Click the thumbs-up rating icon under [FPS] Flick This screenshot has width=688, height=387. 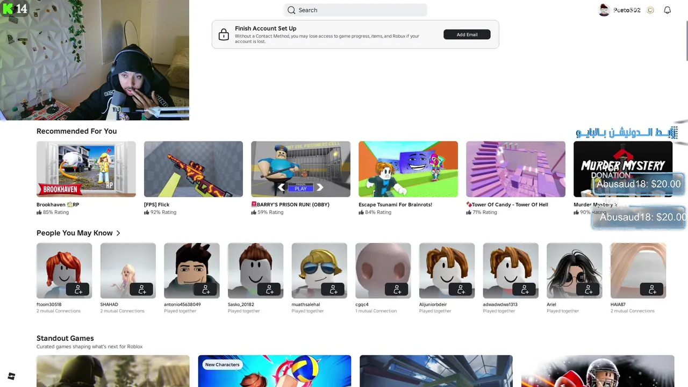pos(146,212)
